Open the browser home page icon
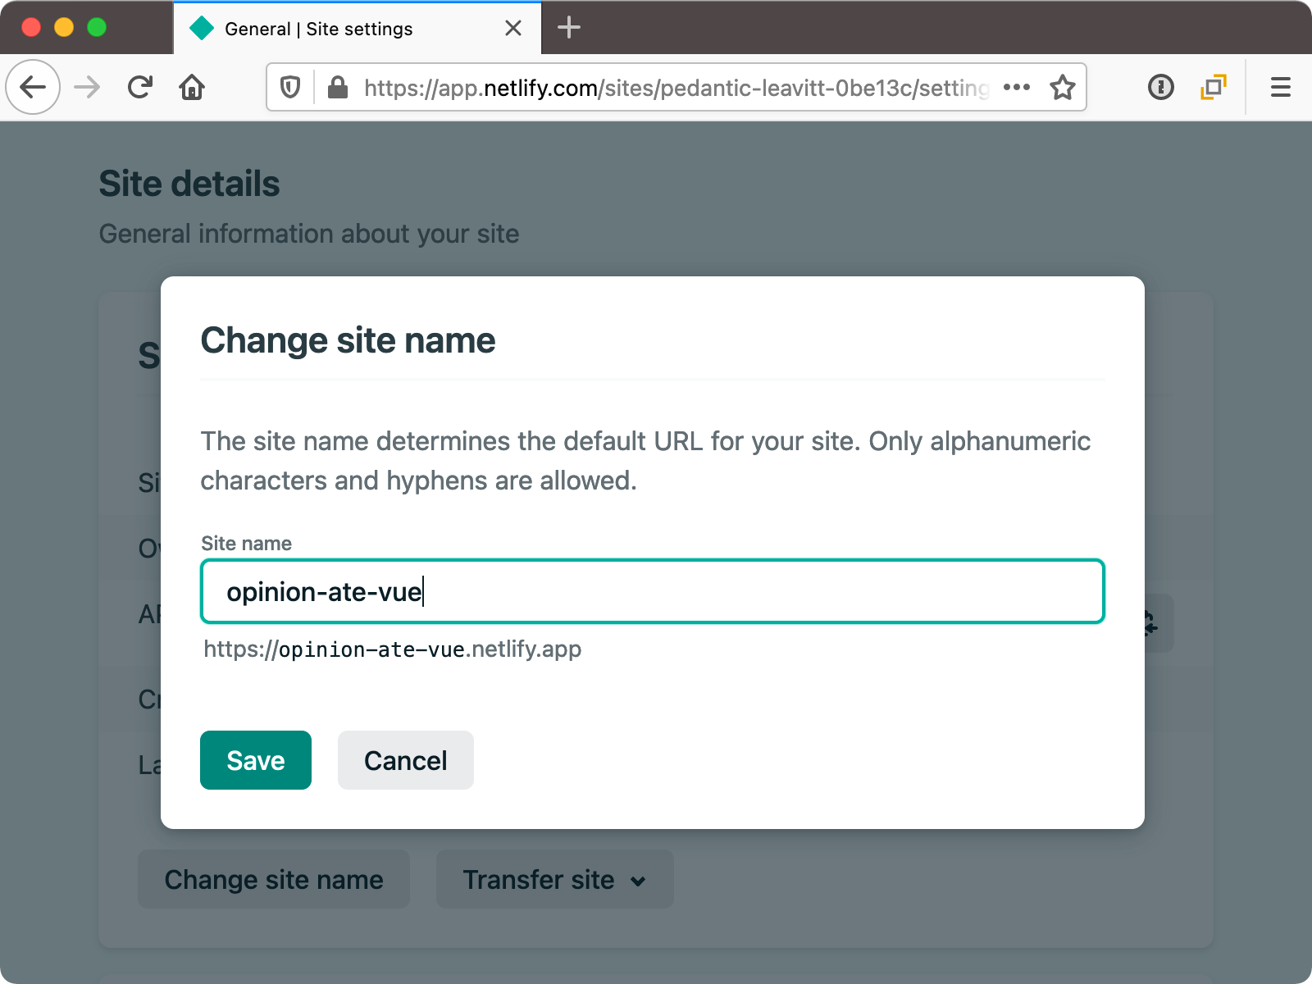The image size is (1312, 984). pyautogui.click(x=192, y=87)
